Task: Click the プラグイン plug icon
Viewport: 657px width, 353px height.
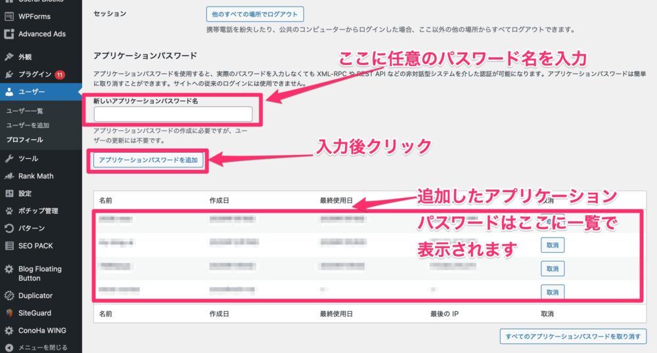Action: (9, 74)
